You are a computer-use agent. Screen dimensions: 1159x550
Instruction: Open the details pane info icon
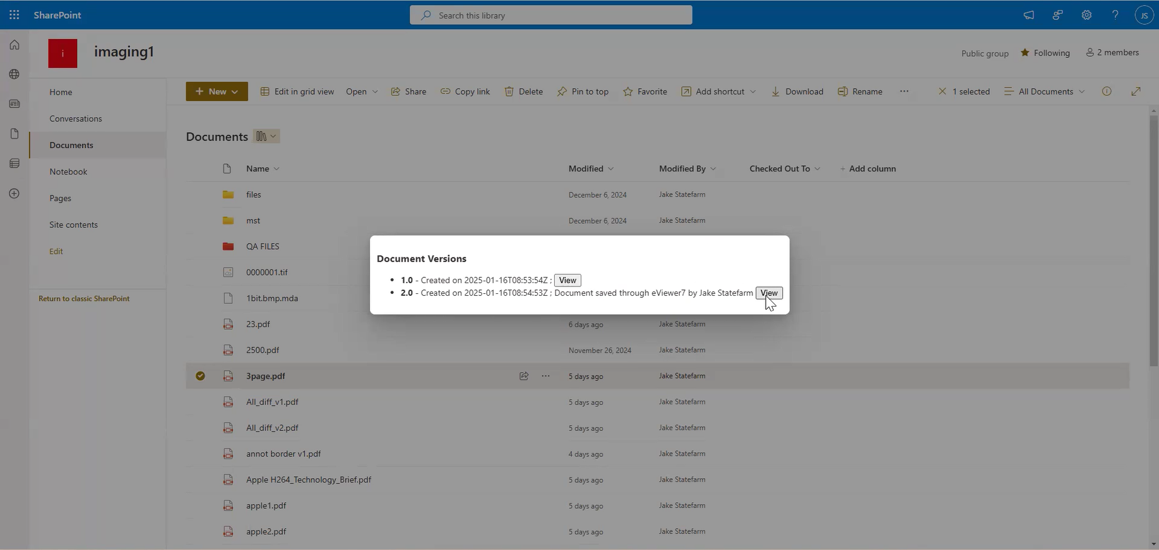coord(1107,91)
